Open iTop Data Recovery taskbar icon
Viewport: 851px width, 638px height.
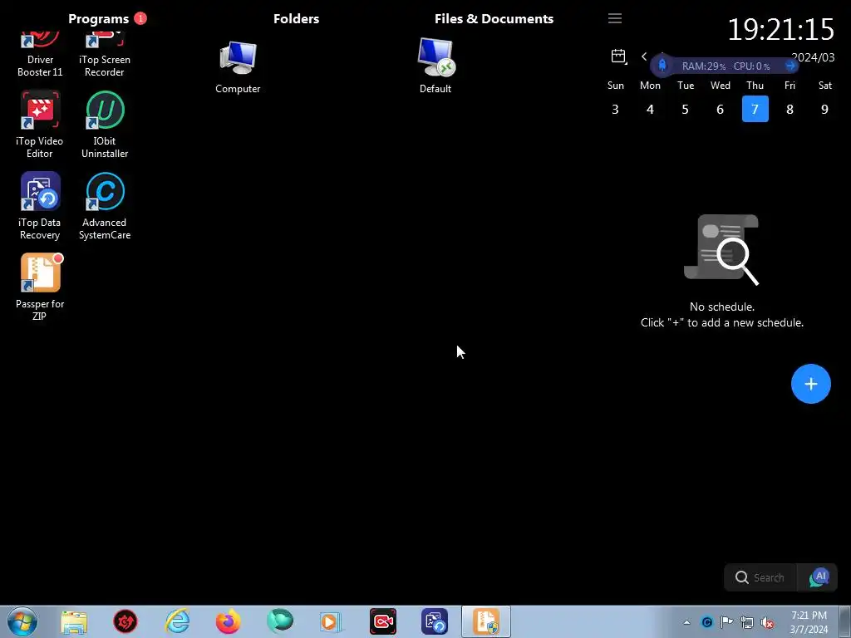click(x=435, y=621)
